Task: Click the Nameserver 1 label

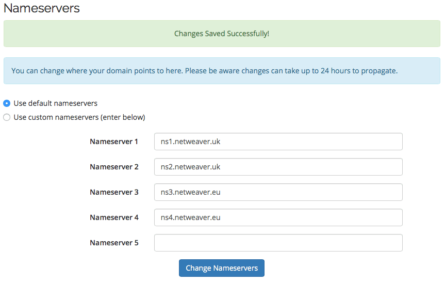Action: tap(114, 142)
